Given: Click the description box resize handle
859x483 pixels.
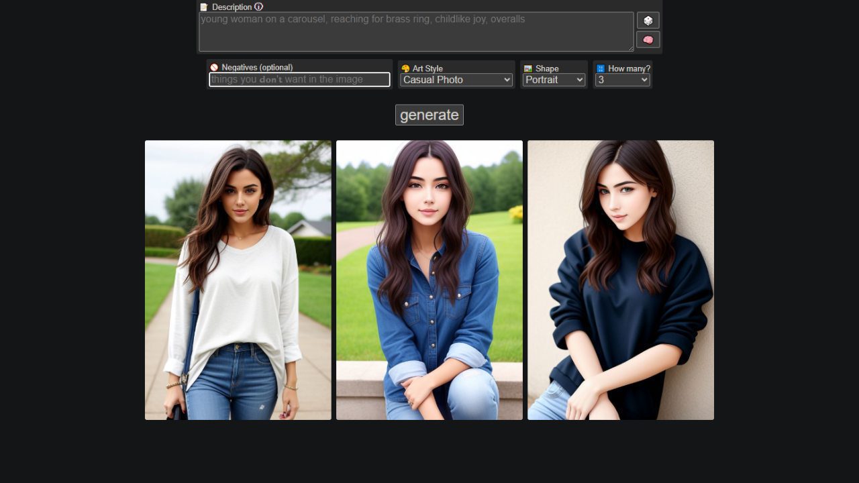Looking at the screenshot, I should coord(630,48).
